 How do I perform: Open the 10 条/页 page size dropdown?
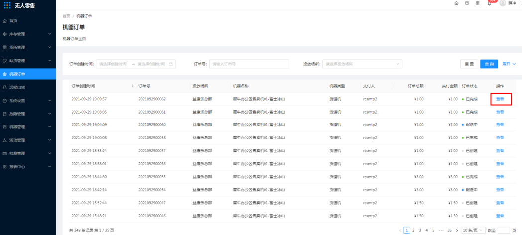pos(473,230)
